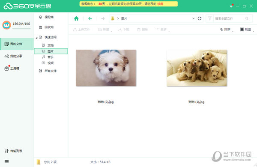Switch to 我的文件 tab
The image size is (257, 167).
(x=17, y=44)
